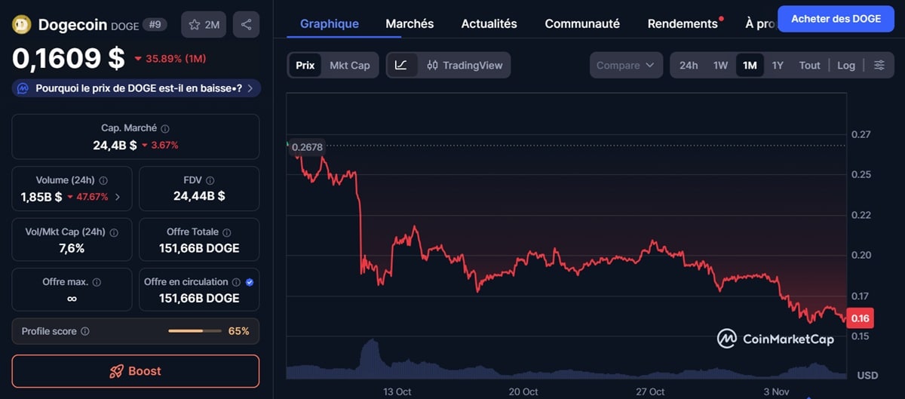The height and width of the screenshot is (399, 905).
Task: Add Dogecoin to watchlist via star button
Action: coord(204,25)
